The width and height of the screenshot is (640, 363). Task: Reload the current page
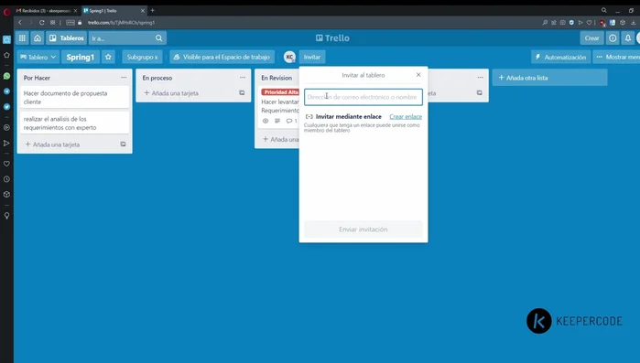point(41,23)
